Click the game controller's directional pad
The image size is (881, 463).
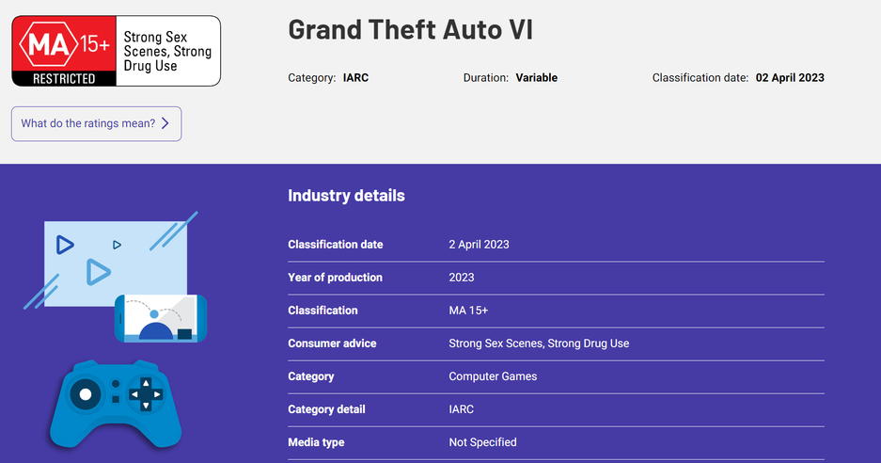pos(146,393)
